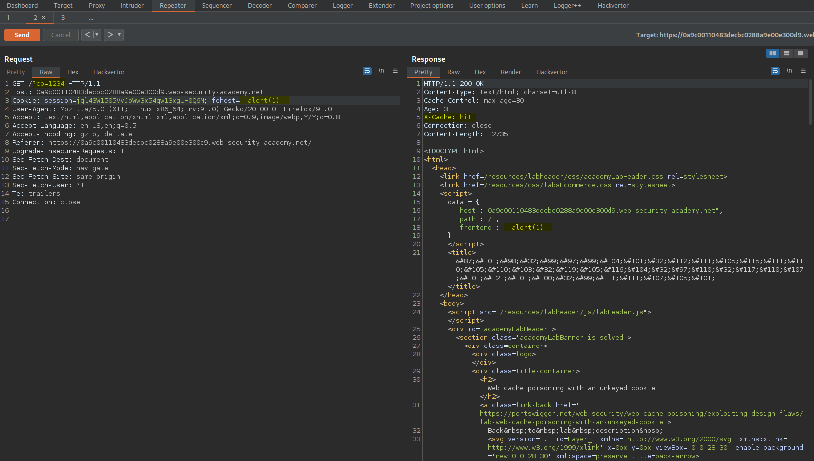Click the Accept-Encoding: gzip, deflate line

click(72, 134)
